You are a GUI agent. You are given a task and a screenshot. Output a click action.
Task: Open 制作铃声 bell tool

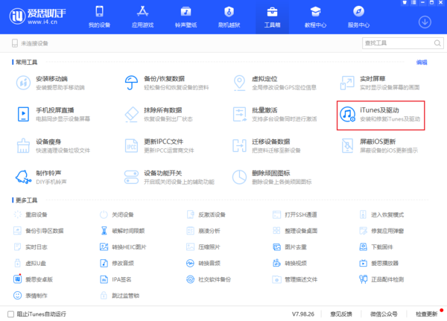coord(23,177)
